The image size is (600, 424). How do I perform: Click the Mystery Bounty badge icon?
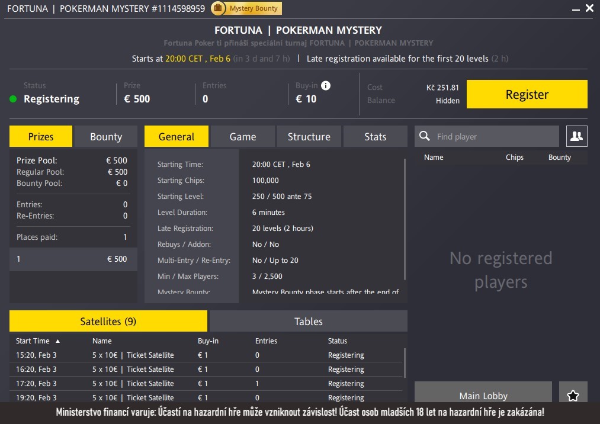[218, 8]
